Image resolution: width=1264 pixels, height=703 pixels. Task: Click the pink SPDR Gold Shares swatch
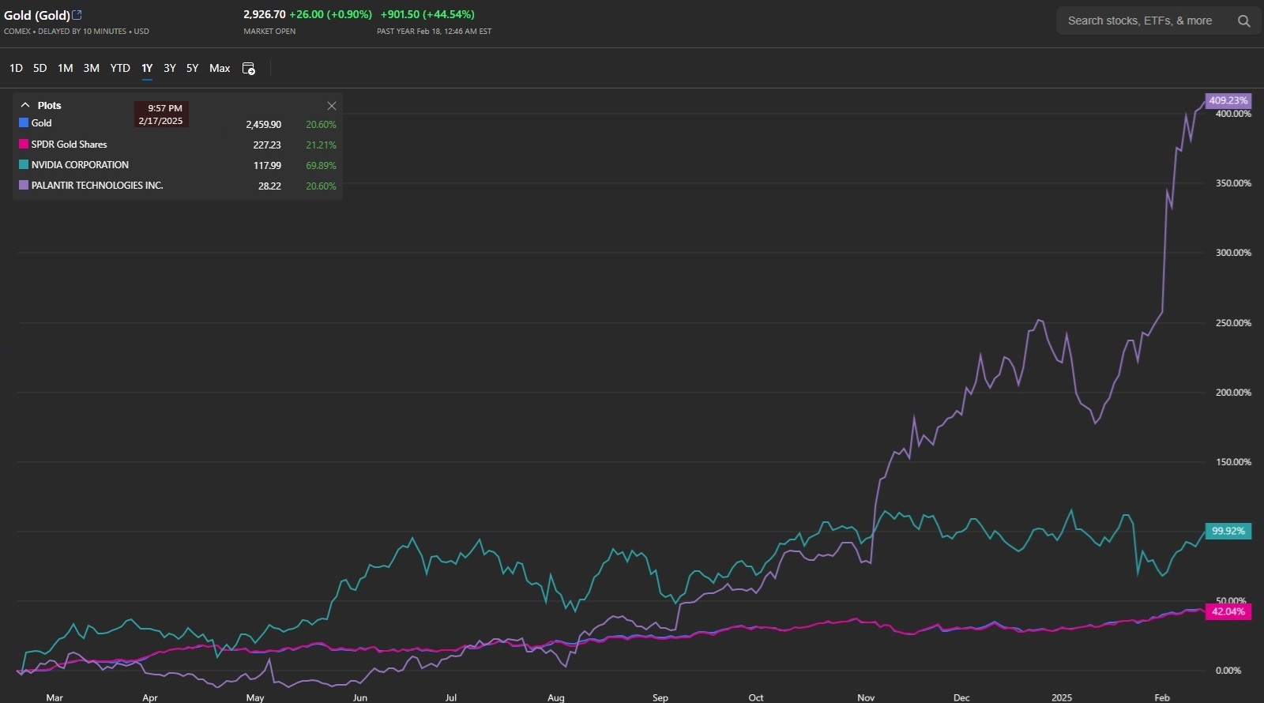[24, 145]
